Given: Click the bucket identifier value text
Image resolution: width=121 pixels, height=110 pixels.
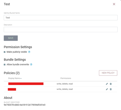Looking at the screenshot, I should (25, 105).
